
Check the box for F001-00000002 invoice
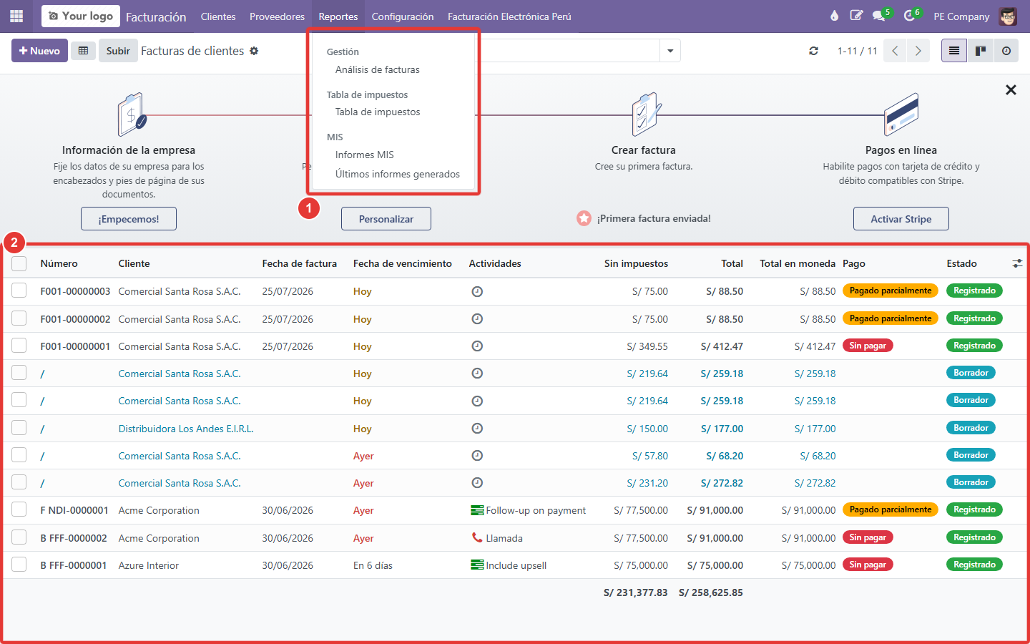[19, 318]
